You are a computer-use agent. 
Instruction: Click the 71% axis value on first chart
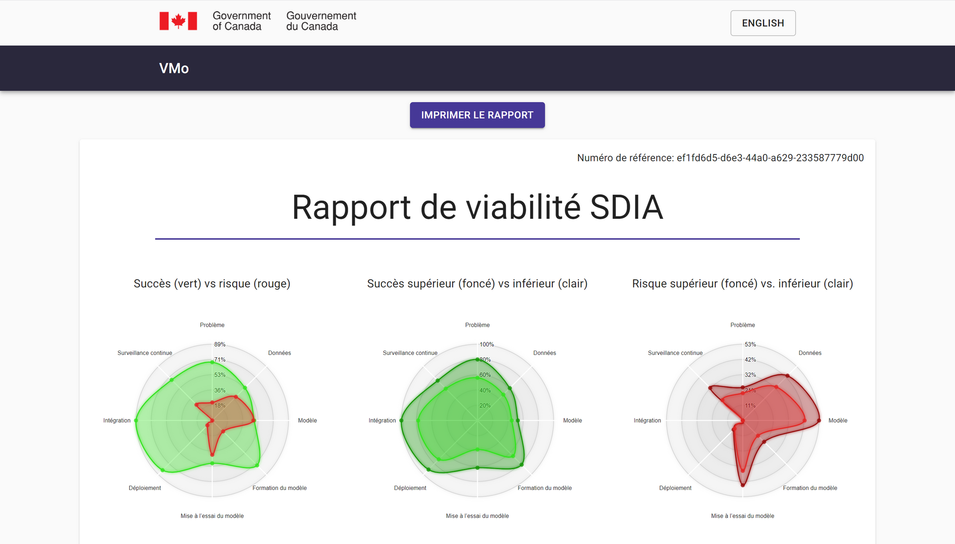coord(220,360)
